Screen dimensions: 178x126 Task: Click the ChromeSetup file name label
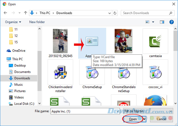coord(92,87)
